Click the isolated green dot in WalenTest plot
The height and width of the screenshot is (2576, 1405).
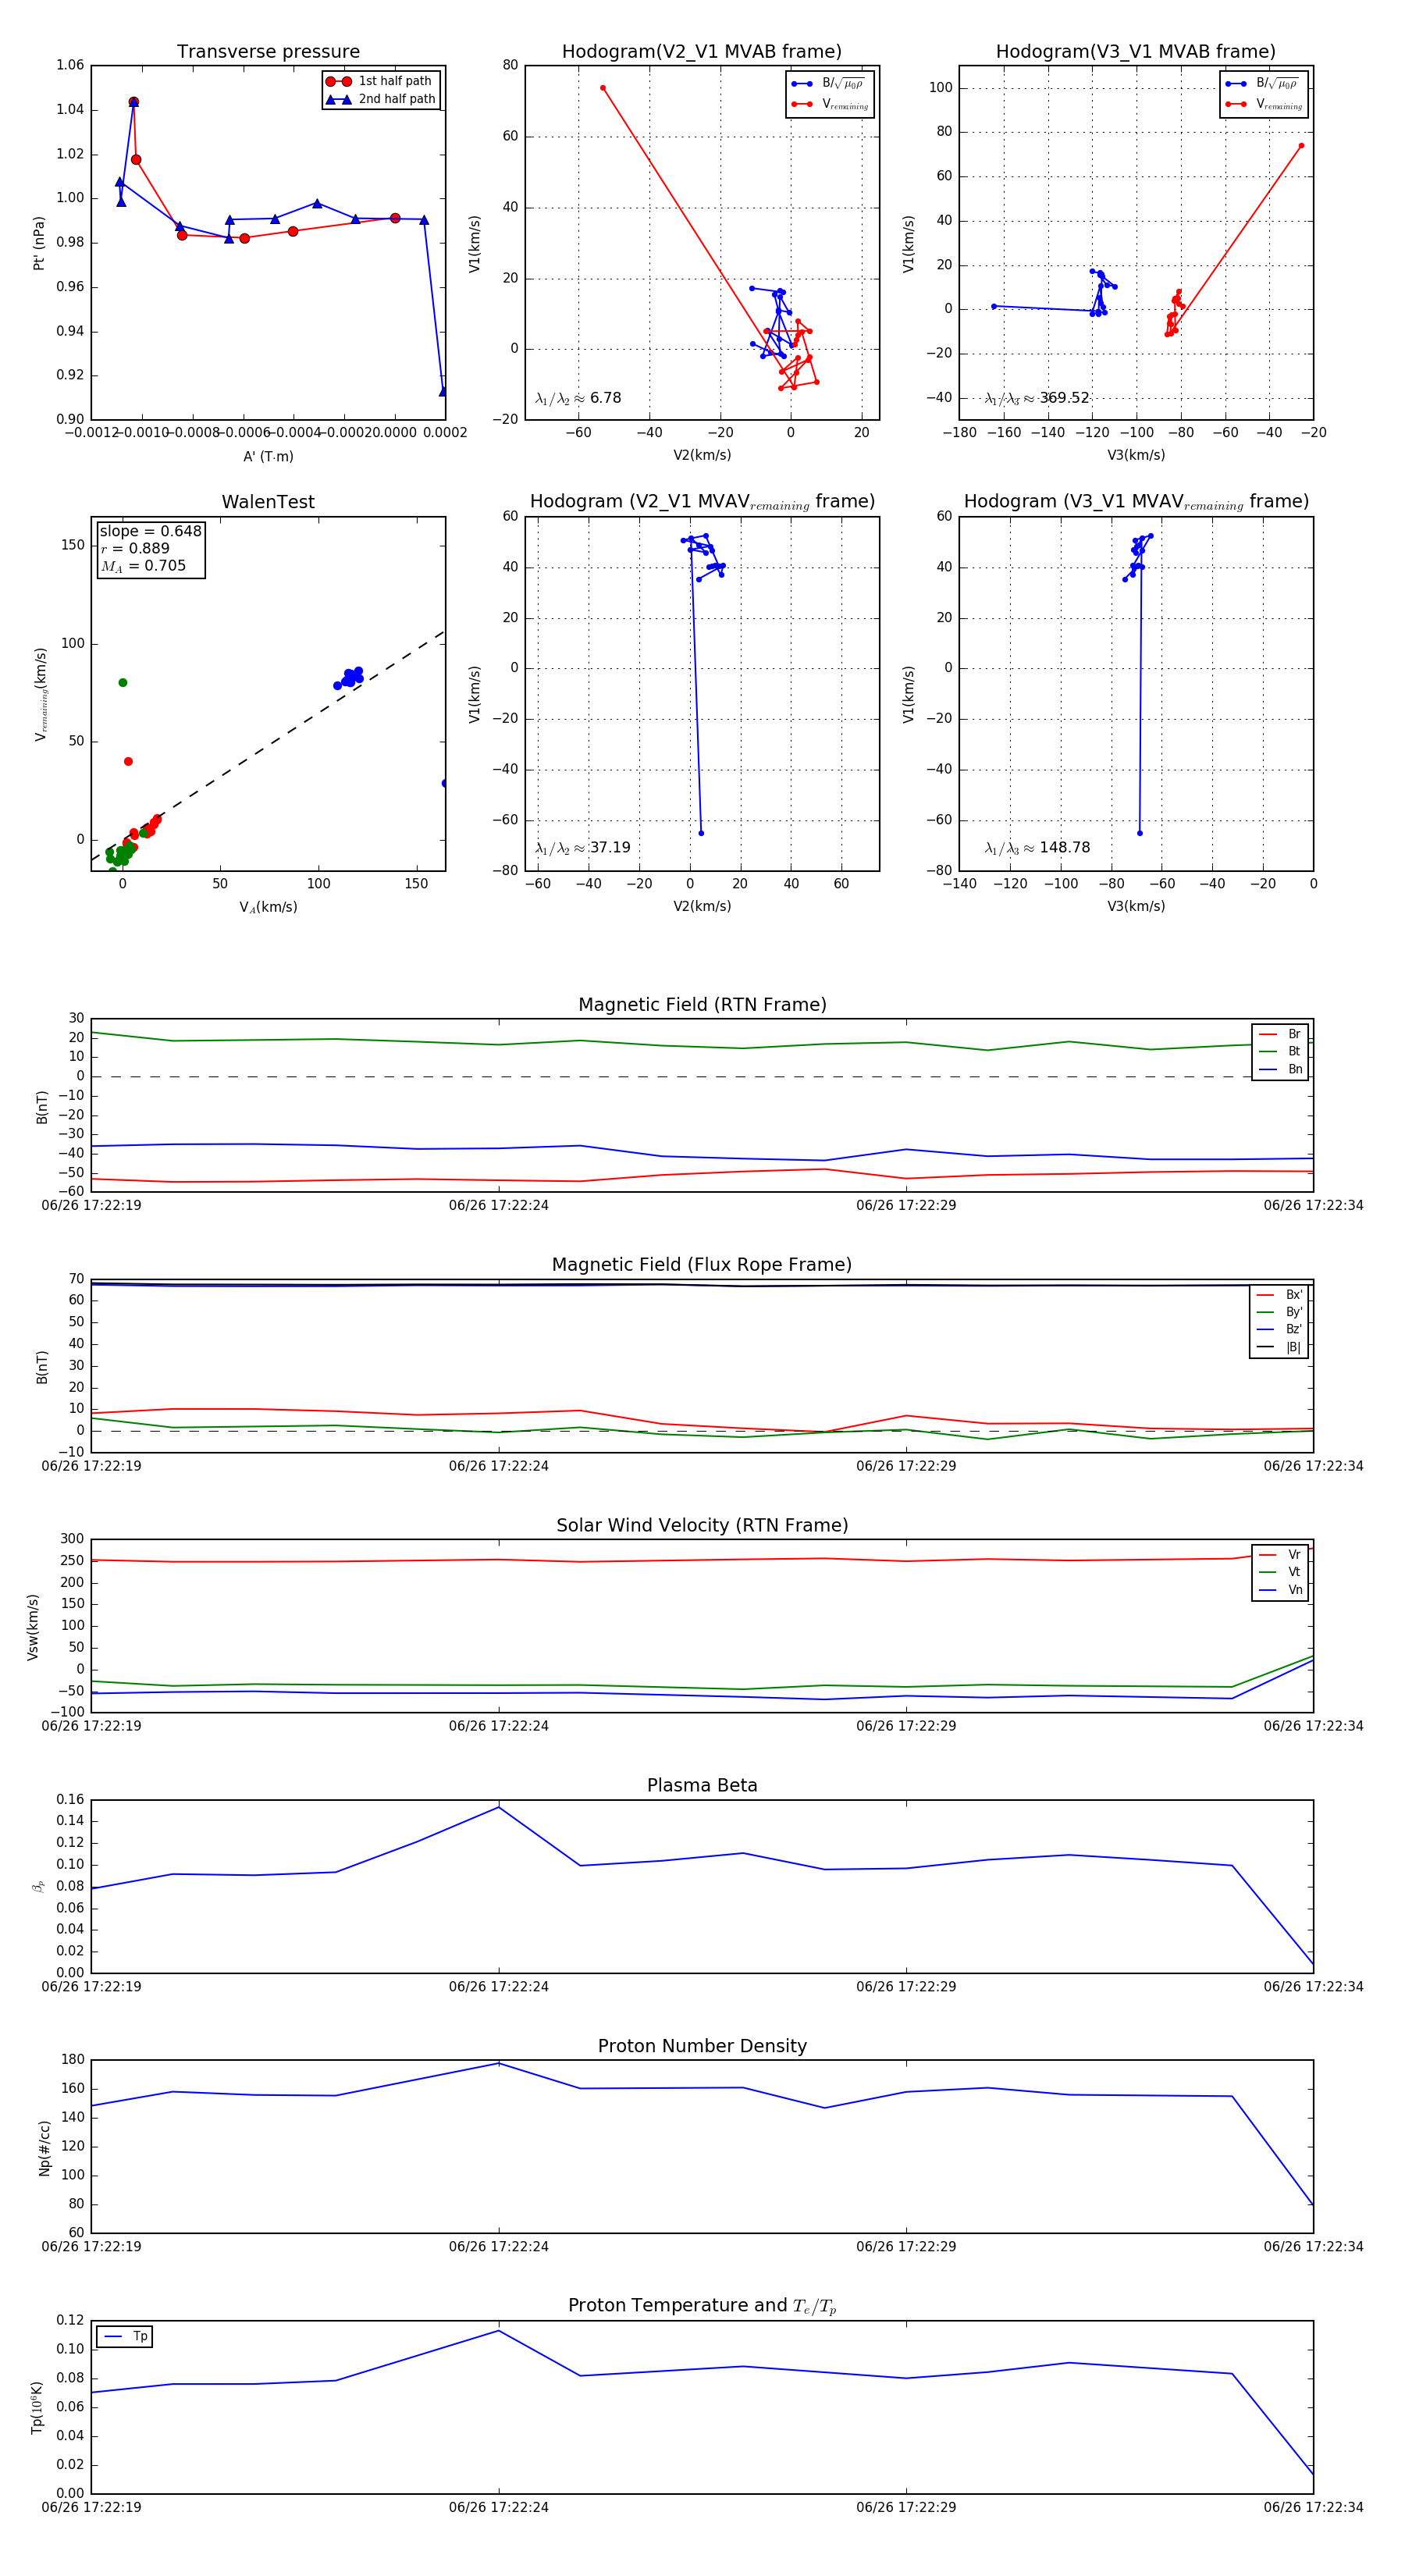pos(123,683)
